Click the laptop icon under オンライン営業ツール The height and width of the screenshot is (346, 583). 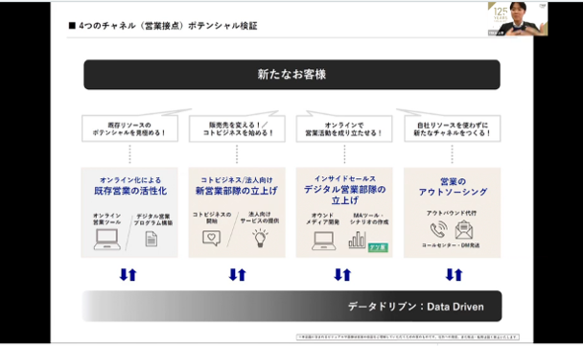pos(107,239)
